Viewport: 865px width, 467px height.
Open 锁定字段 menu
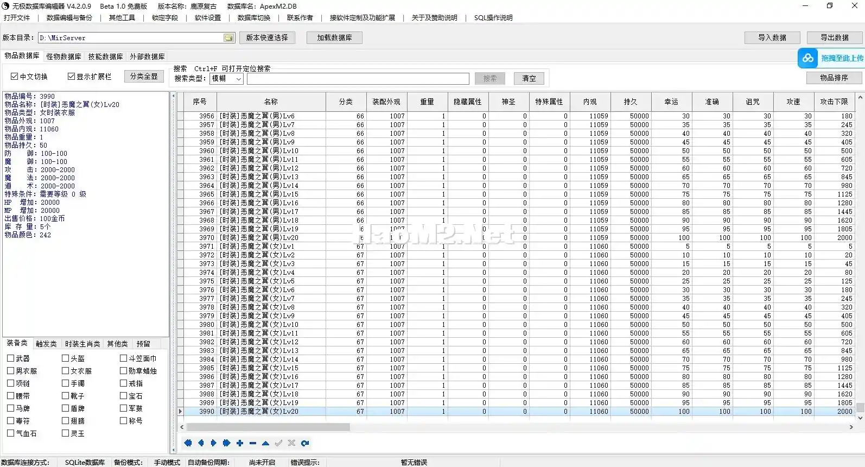click(164, 18)
